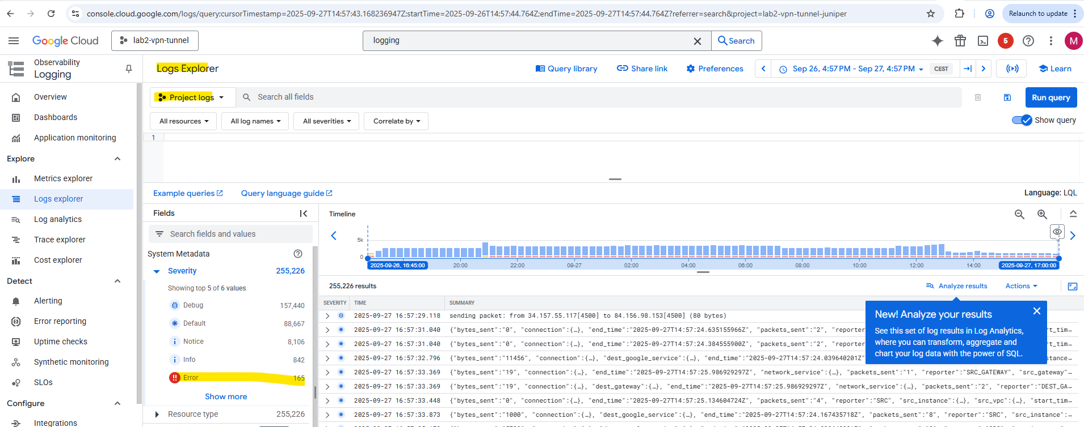The width and height of the screenshot is (1084, 427).
Task: Open the All resources dropdown
Action: [183, 121]
